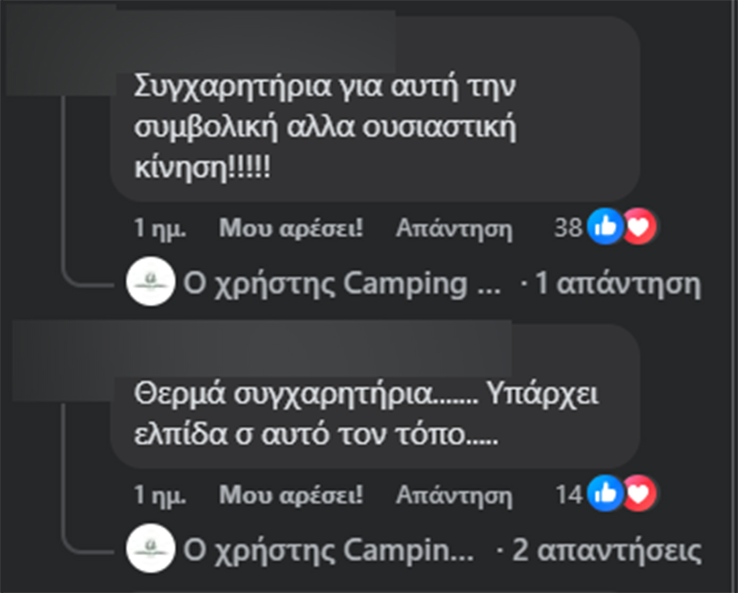Like the 'Υπάρχει ελπίδα' comment via 'Μου αρέσει!'

click(x=291, y=495)
